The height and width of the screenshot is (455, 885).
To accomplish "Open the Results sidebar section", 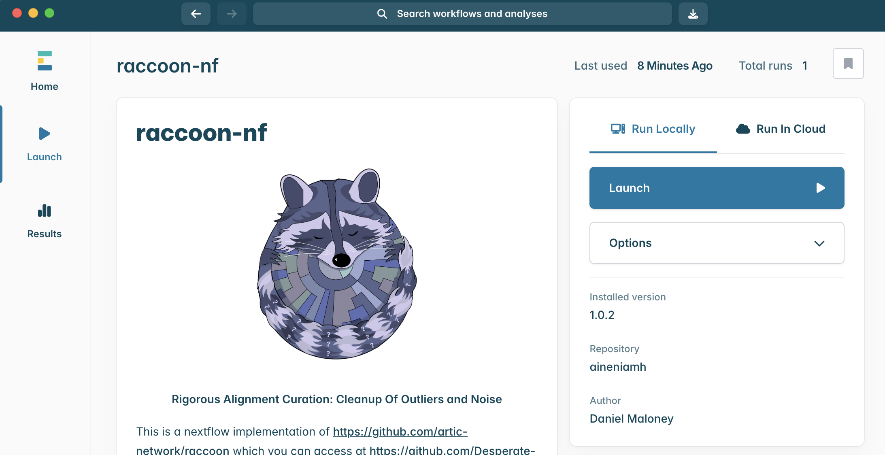I will click(45, 221).
